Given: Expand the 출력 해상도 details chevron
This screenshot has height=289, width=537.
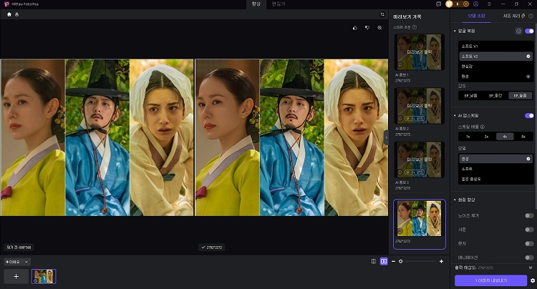Looking at the screenshot, I should click(x=531, y=268).
